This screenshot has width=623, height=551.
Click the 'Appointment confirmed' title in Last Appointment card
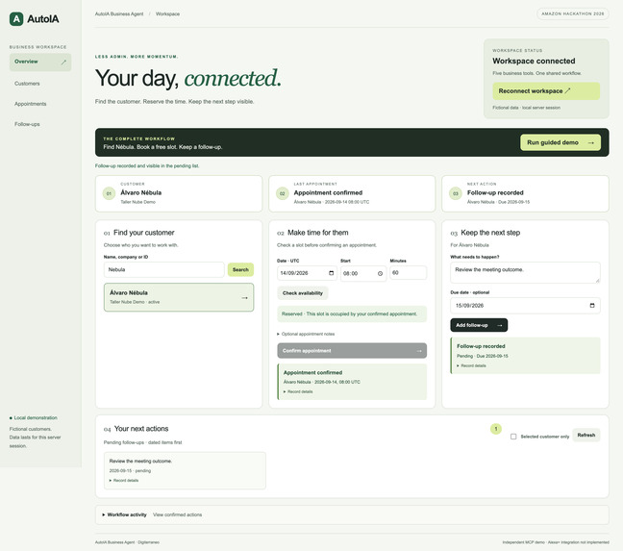328,192
